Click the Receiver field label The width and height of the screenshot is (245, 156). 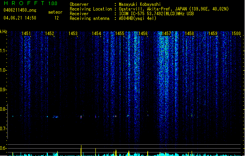(79, 14)
